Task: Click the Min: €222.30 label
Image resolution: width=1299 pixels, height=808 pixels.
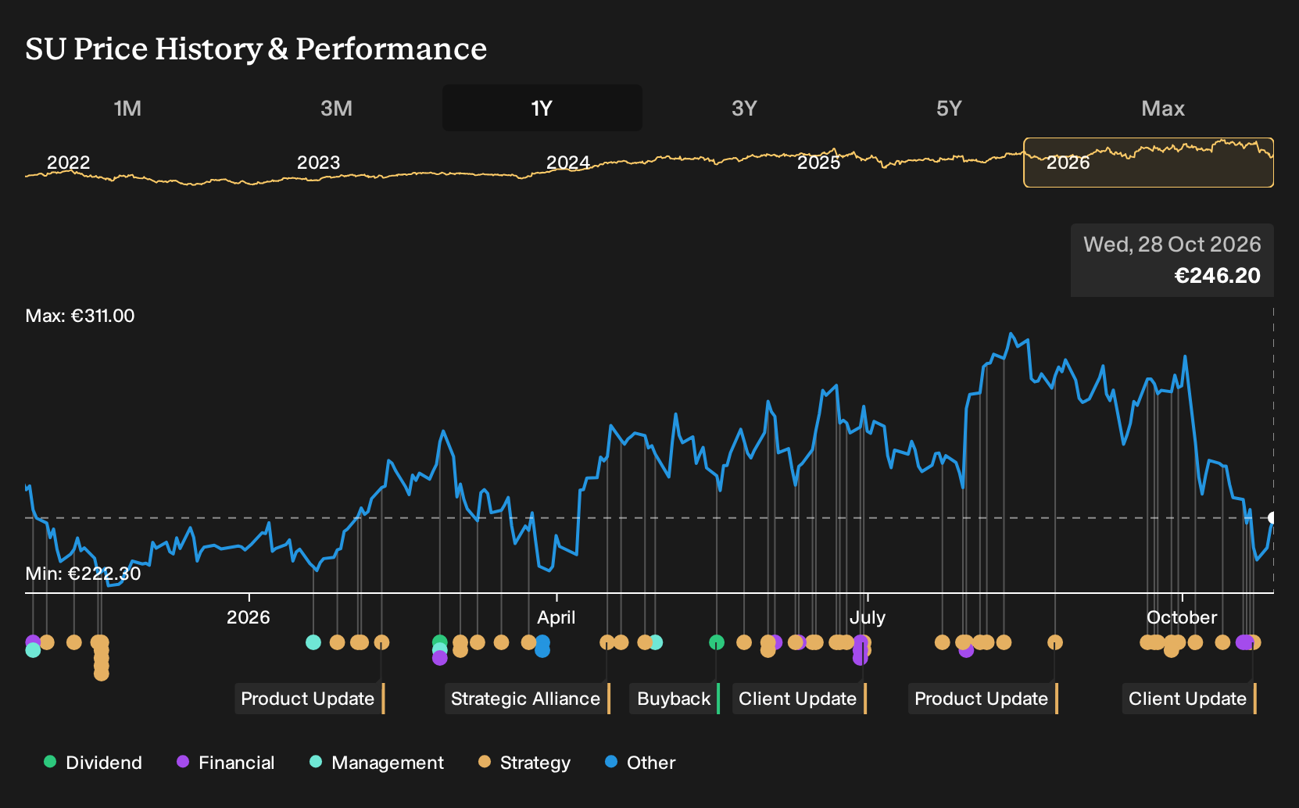Action: pos(83,574)
